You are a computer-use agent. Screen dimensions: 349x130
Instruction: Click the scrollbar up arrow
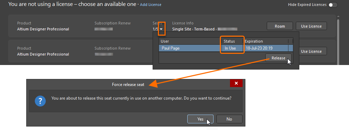coord(338,16)
